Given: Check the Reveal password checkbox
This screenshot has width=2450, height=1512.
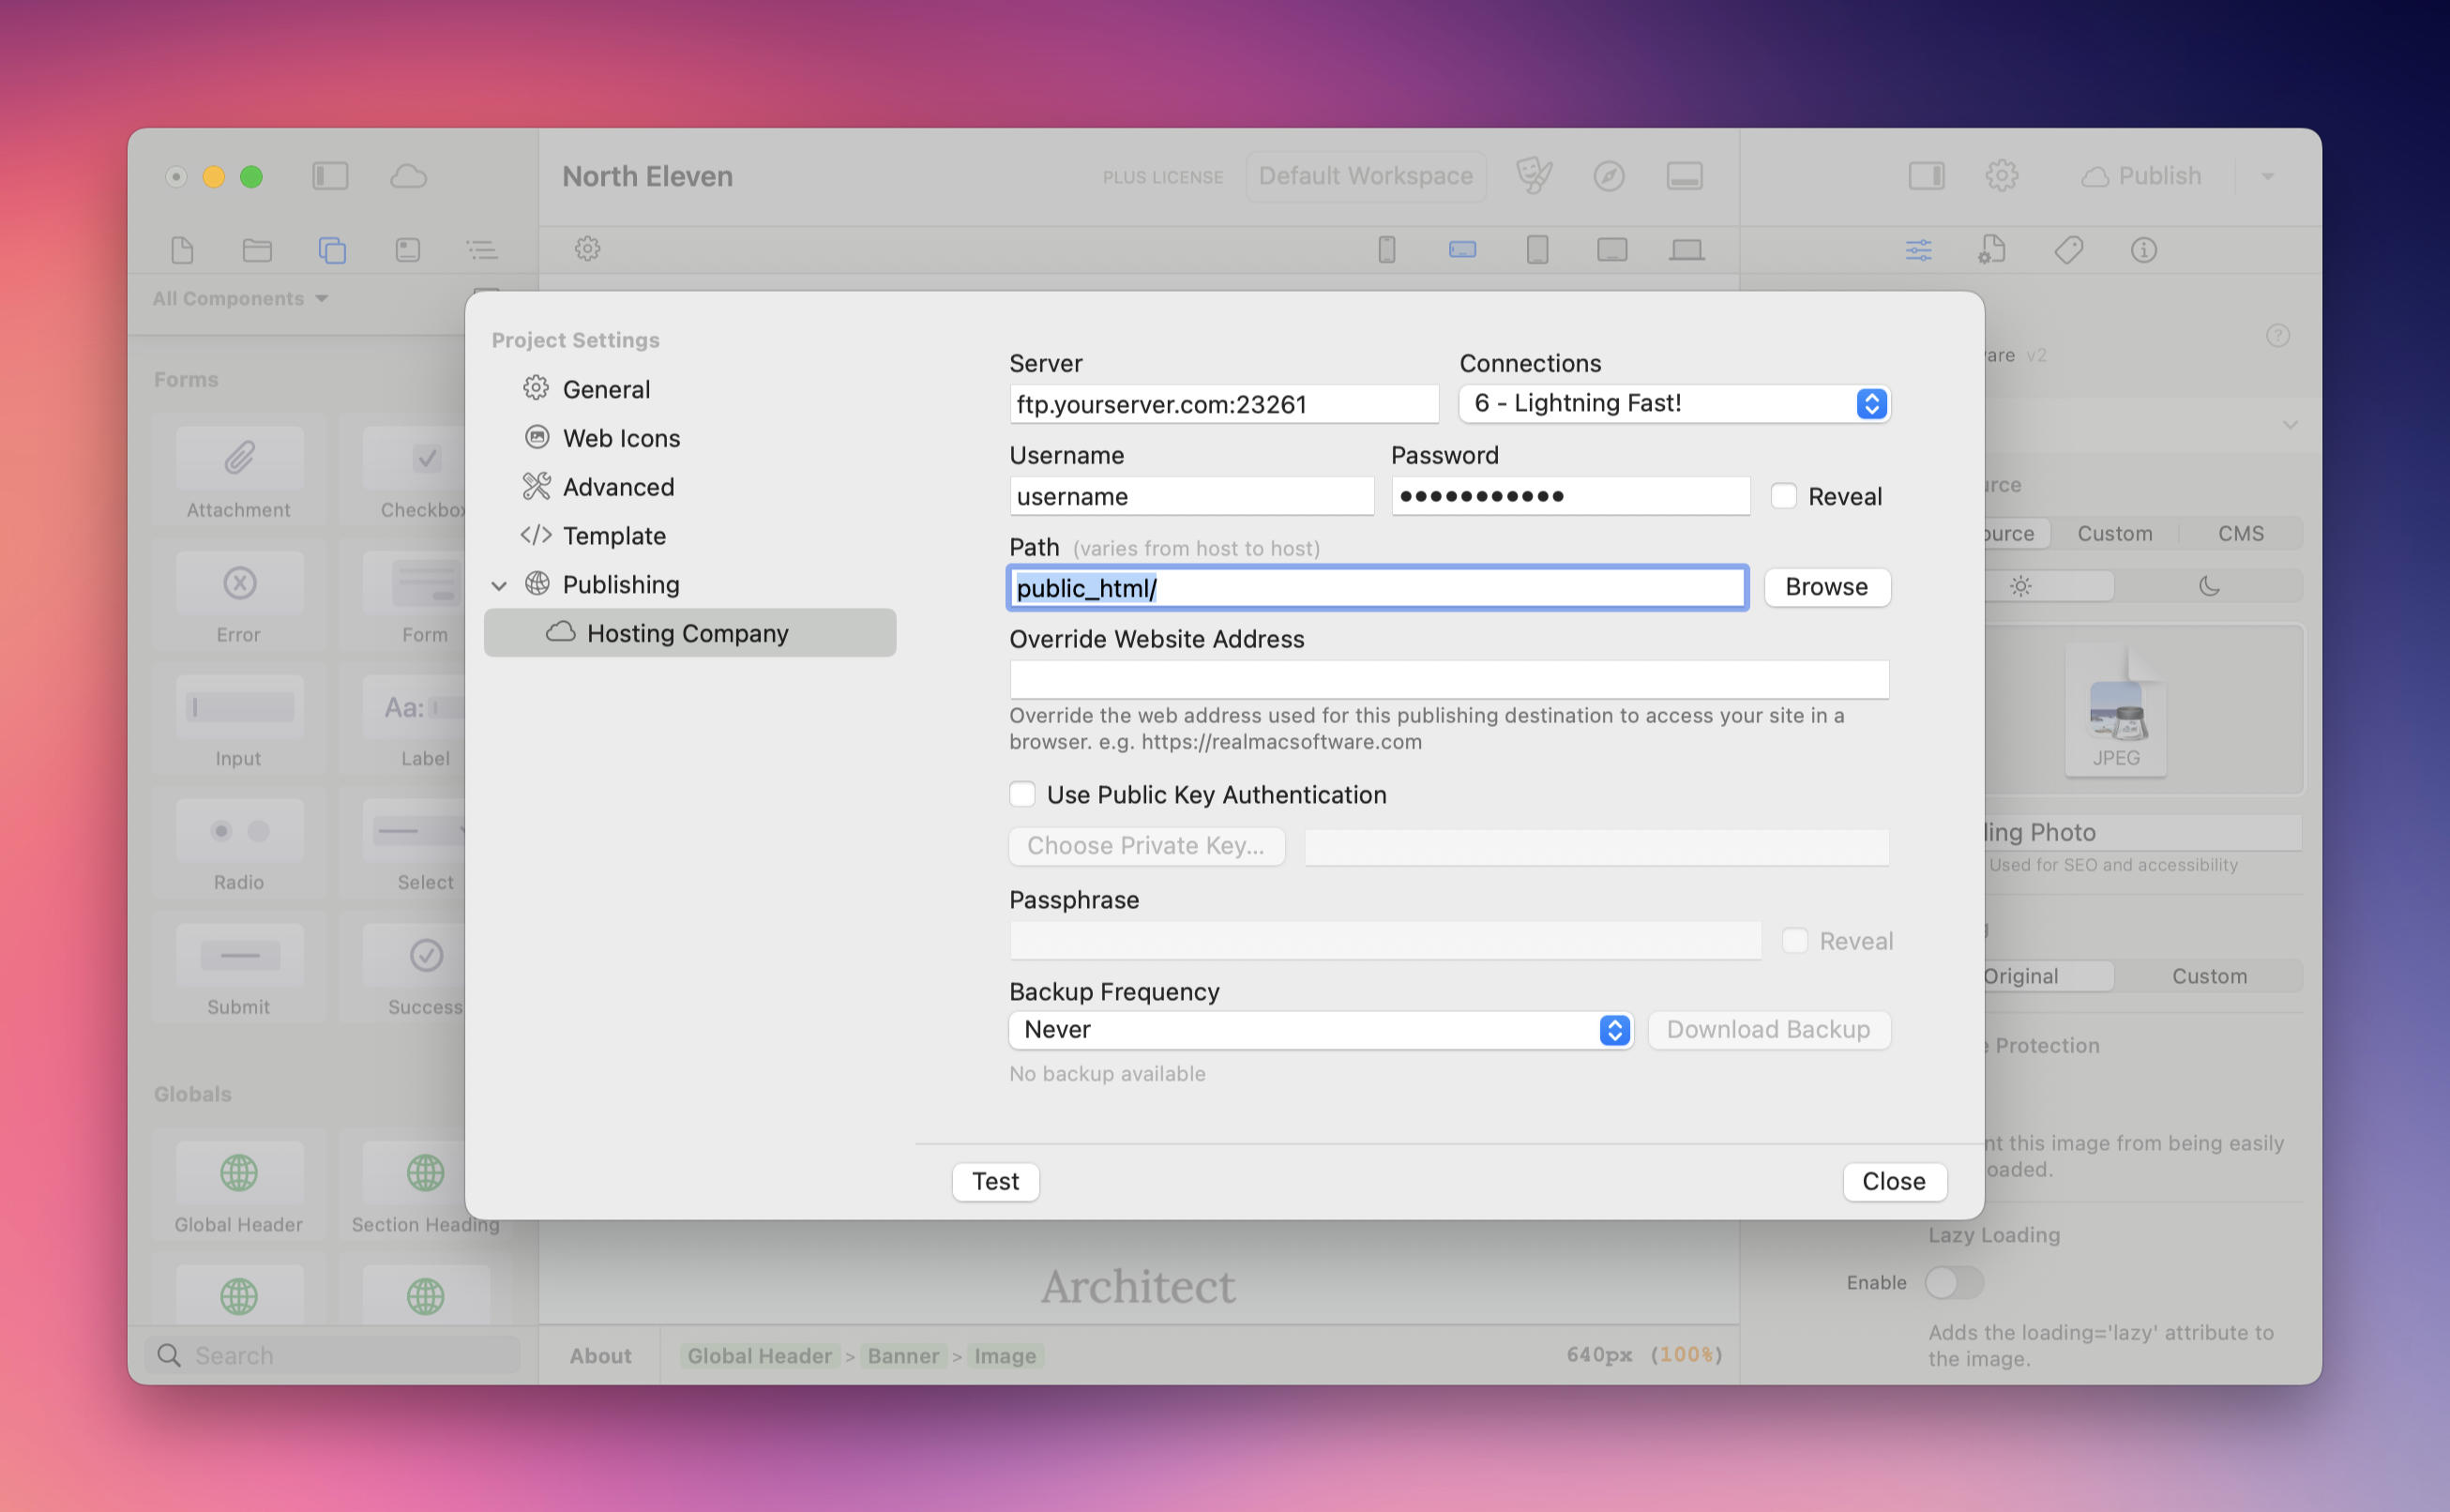Looking at the screenshot, I should (1784, 495).
